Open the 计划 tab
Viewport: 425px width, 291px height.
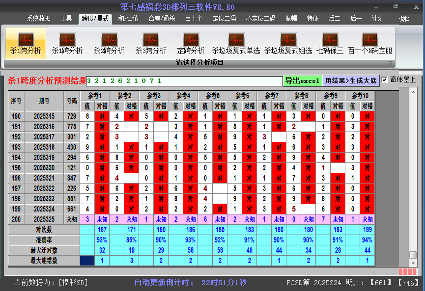coord(377,19)
